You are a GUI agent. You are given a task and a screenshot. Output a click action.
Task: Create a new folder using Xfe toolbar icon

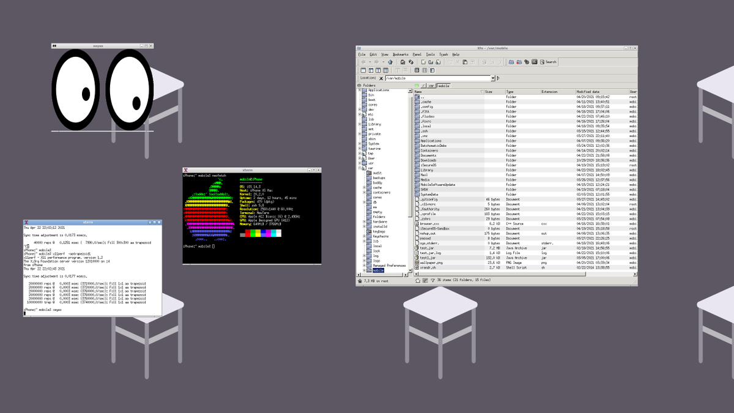[431, 62]
